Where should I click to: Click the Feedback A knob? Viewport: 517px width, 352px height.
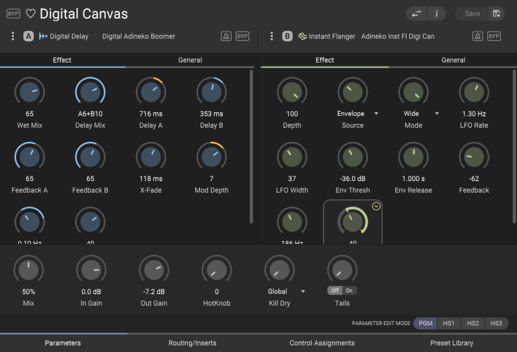[30, 157]
